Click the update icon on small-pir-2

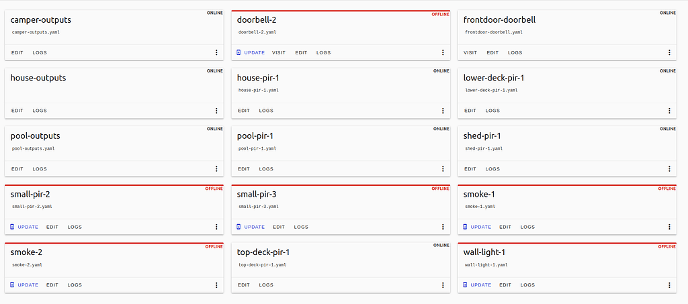coord(12,227)
